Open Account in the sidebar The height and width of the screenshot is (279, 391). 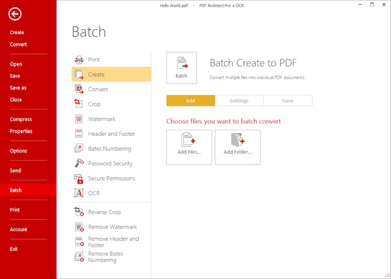[x=18, y=229]
